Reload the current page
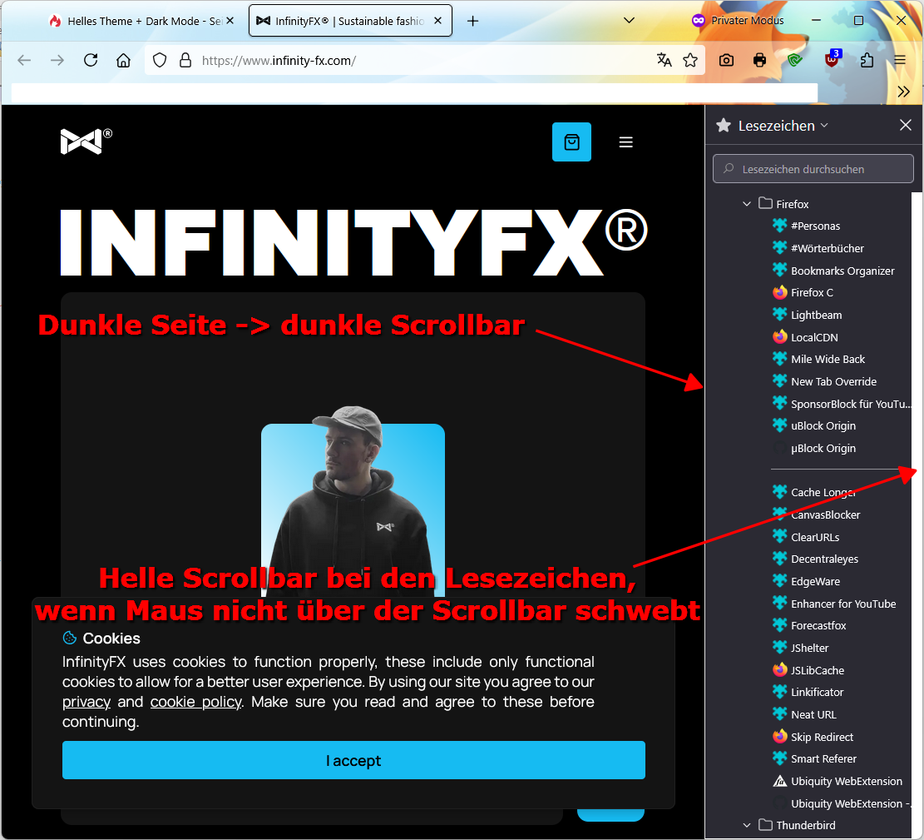This screenshot has width=924, height=840. [x=90, y=60]
